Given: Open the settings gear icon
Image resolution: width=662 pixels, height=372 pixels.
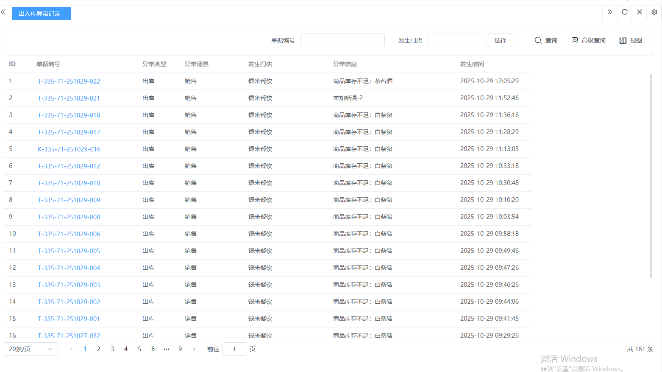Looking at the screenshot, I should (x=654, y=12).
